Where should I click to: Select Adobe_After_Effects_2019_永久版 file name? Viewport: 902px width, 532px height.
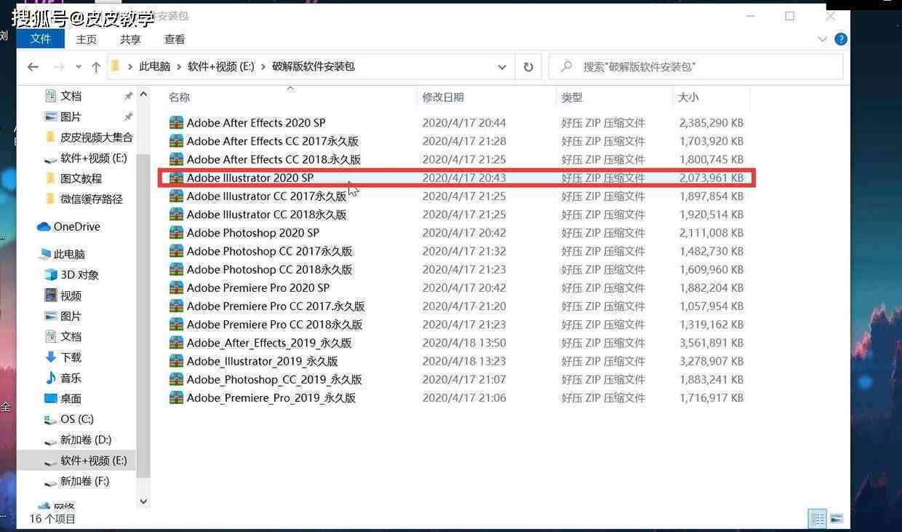coord(269,343)
